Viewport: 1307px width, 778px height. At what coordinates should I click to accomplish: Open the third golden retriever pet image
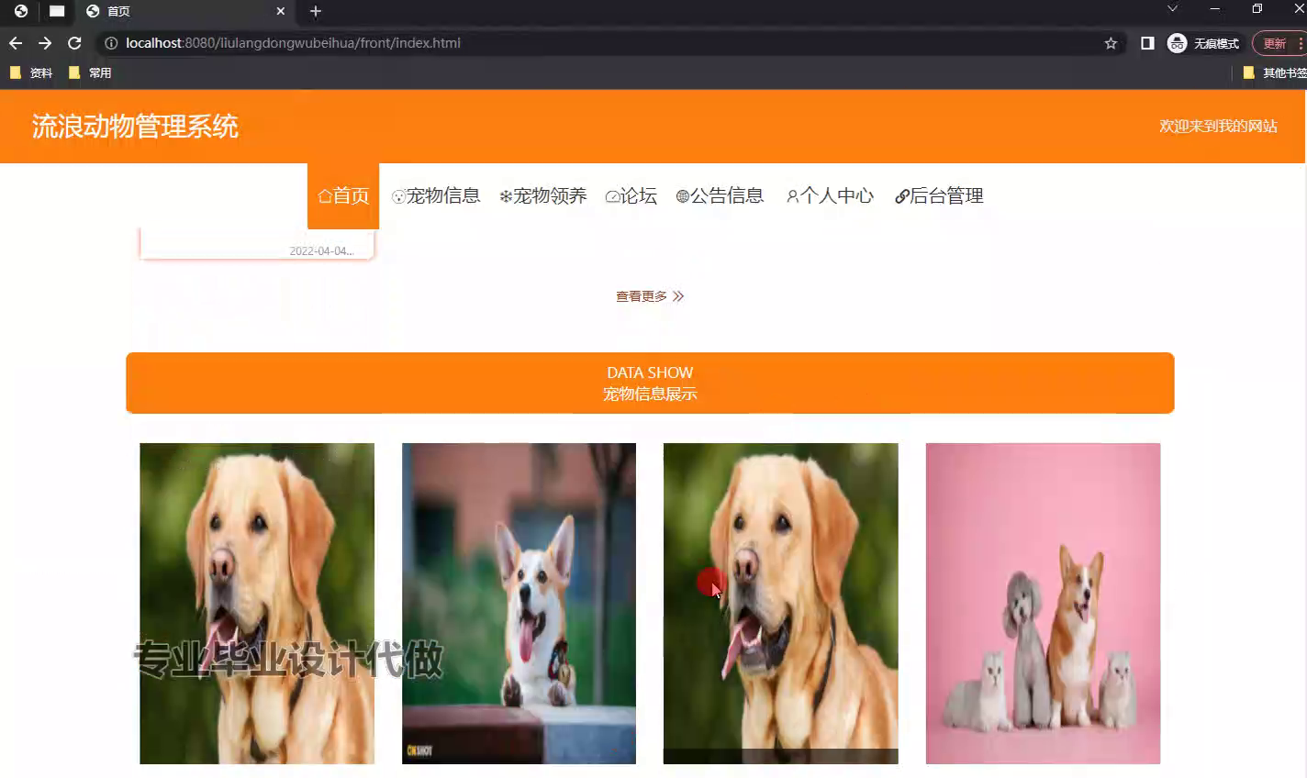[781, 604]
